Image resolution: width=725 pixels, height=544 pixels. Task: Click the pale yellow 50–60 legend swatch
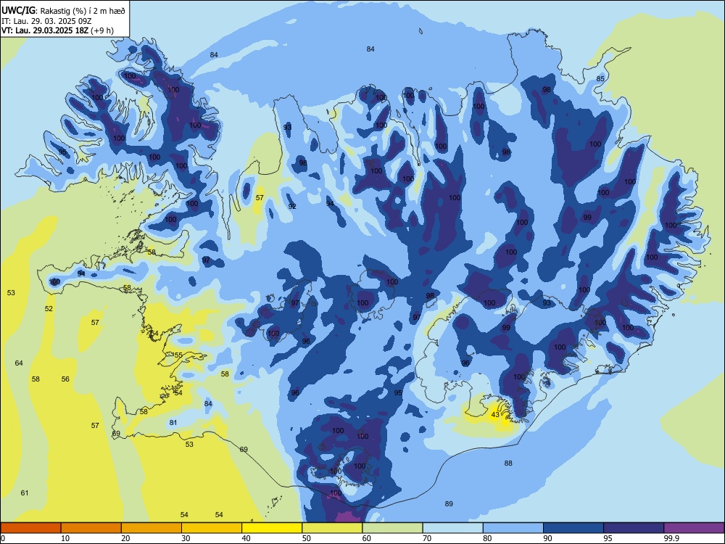(x=332, y=528)
